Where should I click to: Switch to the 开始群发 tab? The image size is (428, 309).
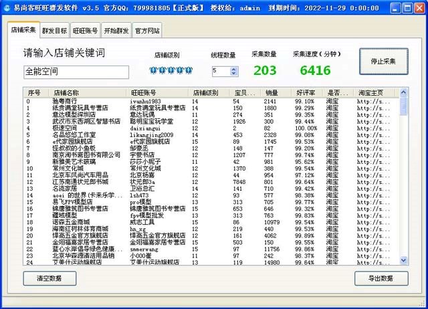[x=116, y=31]
